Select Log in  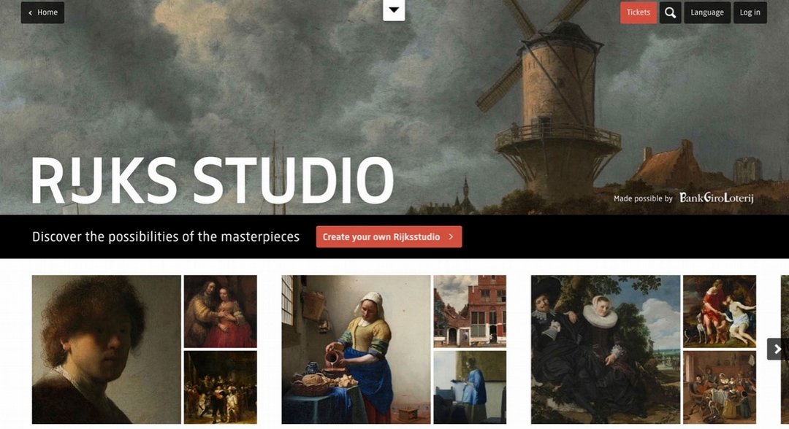coord(750,12)
